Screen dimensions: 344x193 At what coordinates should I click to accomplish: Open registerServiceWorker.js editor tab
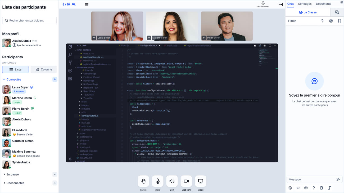coord(198,46)
